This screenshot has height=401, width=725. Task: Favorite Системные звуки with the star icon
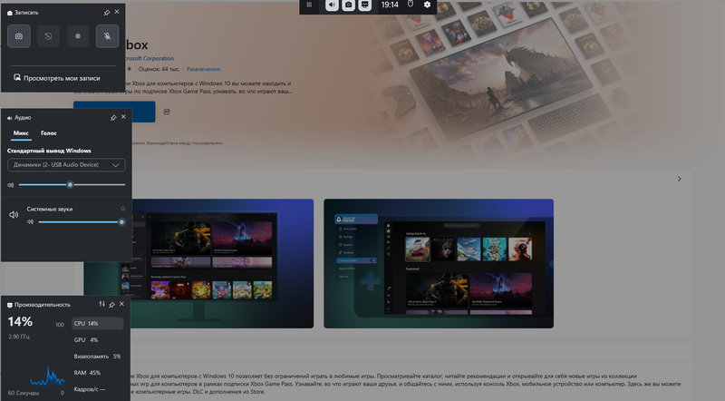[122, 209]
